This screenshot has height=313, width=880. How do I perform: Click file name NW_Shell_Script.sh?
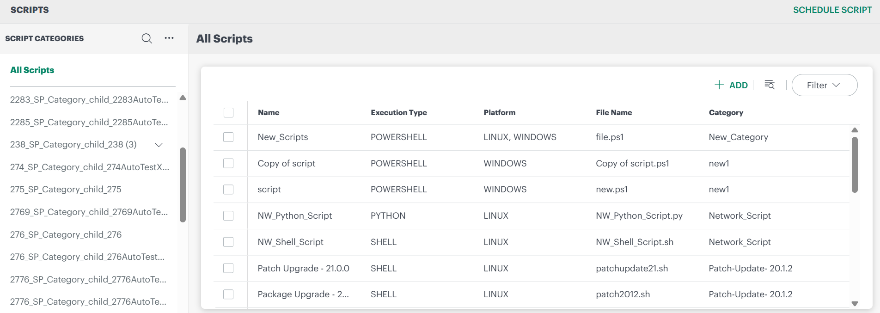click(x=635, y=242)
